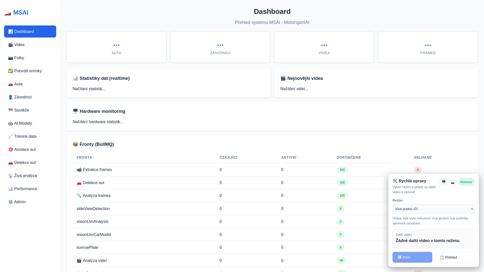484x272 pixels.
Task: Click the Hotovo badge button
Action: point(466,182)
